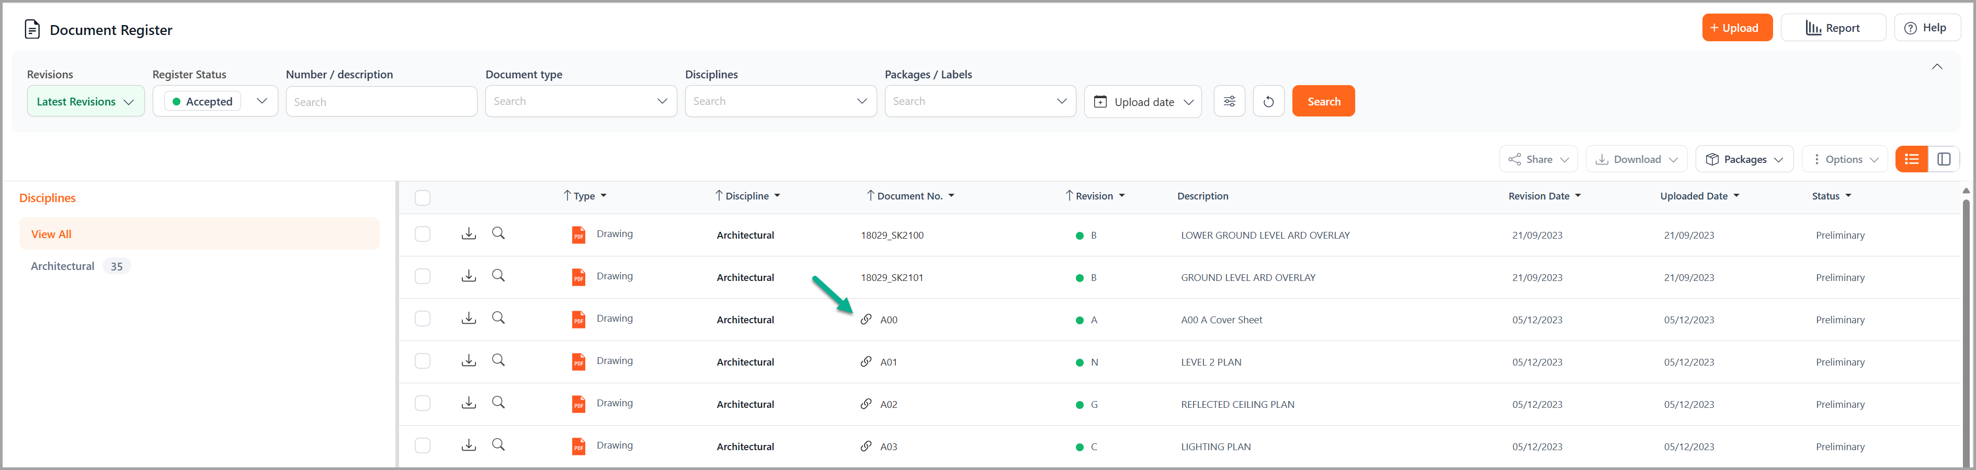This screenshot has height=470, width=1976.
Task: Select View All in Disciplines panel
Action: 51,234
